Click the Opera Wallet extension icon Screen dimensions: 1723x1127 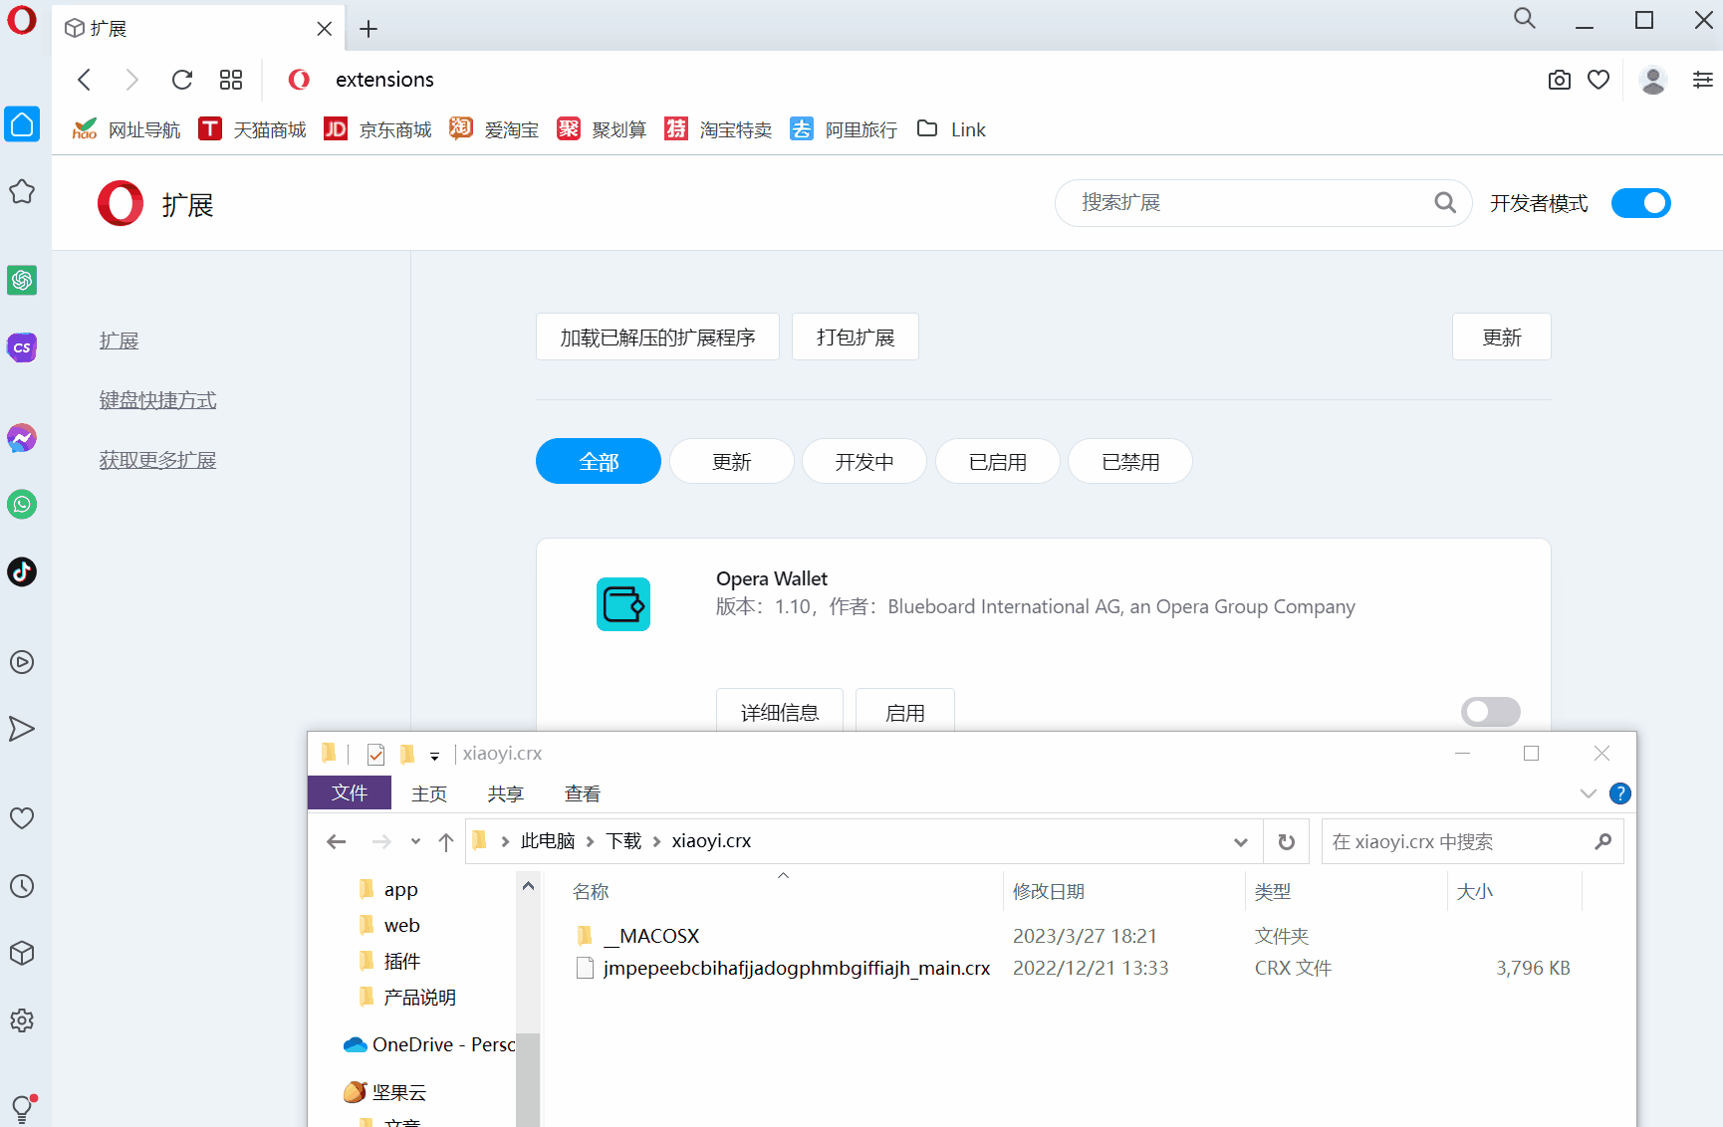point(623,604)
